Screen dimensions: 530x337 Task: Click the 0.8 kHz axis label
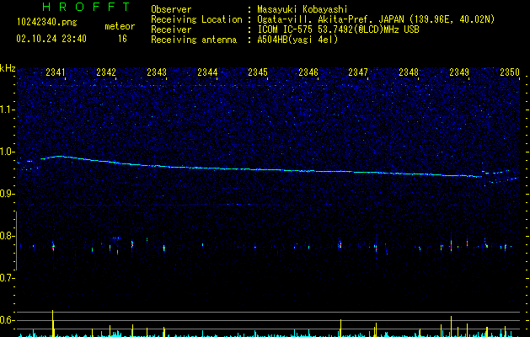pos(7,236)
